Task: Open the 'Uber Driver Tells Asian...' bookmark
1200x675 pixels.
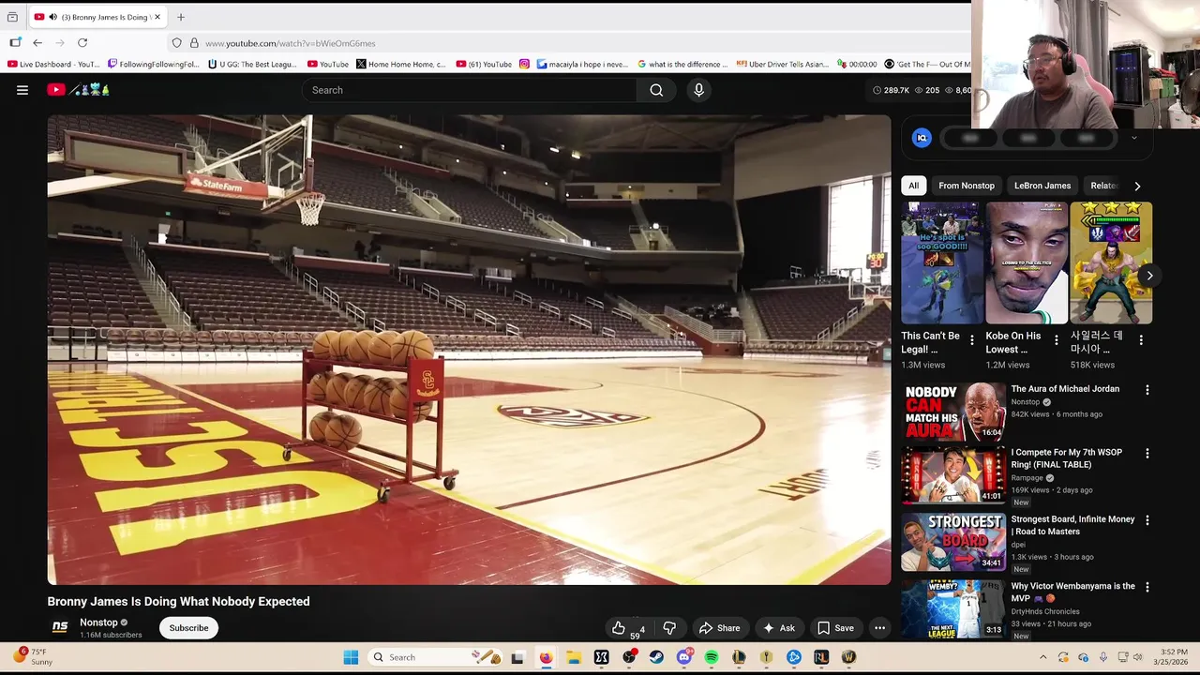Action: tap(783, 65)
